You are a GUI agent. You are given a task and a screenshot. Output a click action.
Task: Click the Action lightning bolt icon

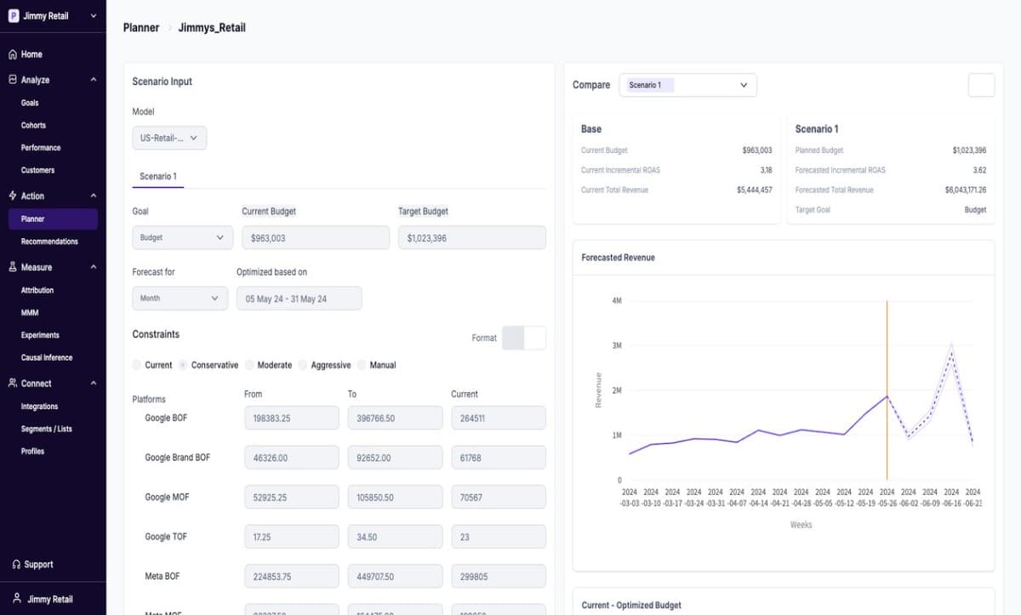pos(13,196)
